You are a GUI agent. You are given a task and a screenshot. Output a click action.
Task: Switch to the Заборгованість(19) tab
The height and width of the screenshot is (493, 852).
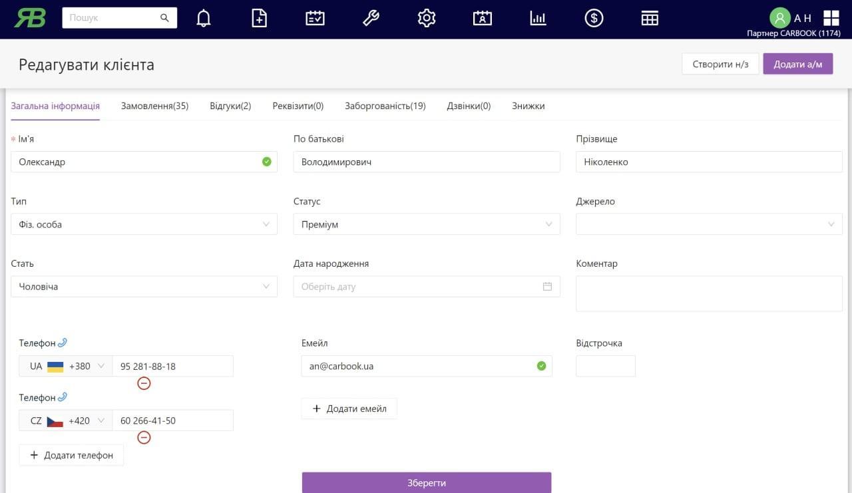385,106
